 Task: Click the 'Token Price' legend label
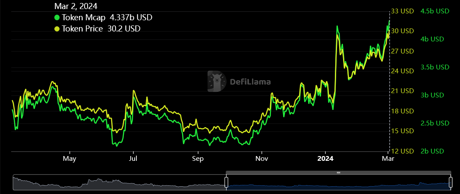pyautogui.click(x=82, y=29)
